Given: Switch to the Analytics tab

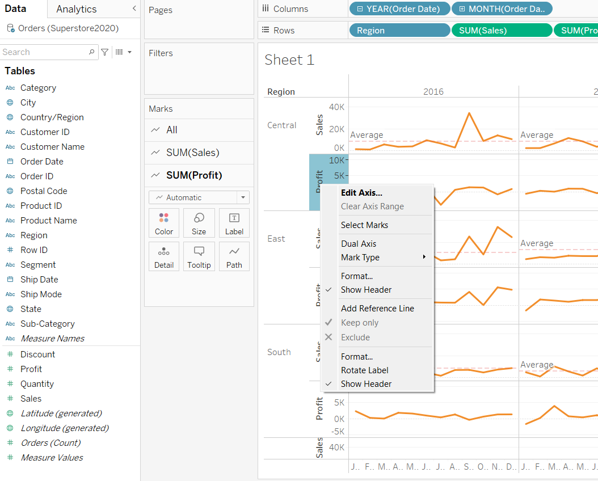Looking at the screenshot, I should click(77, 9).
